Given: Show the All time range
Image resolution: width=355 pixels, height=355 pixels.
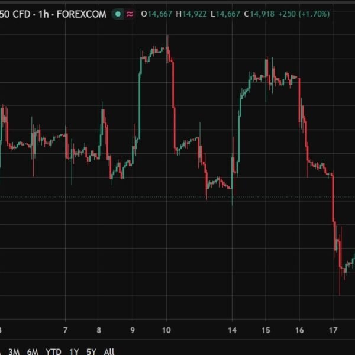Looking at the screenshot, I should (x=109, y=351).
